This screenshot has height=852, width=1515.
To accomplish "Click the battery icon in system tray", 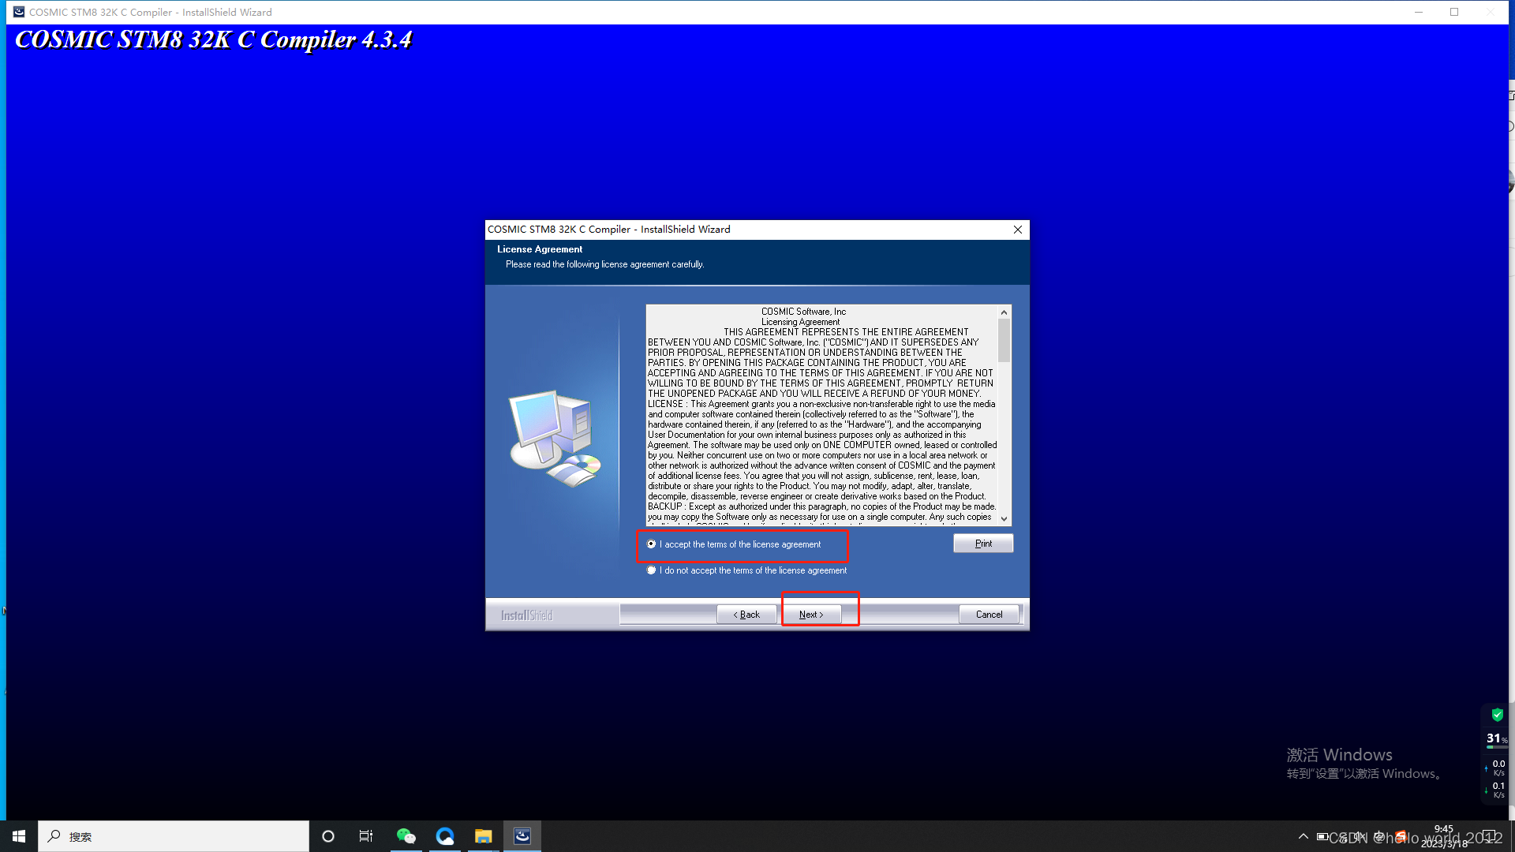I will point(1322,836).
